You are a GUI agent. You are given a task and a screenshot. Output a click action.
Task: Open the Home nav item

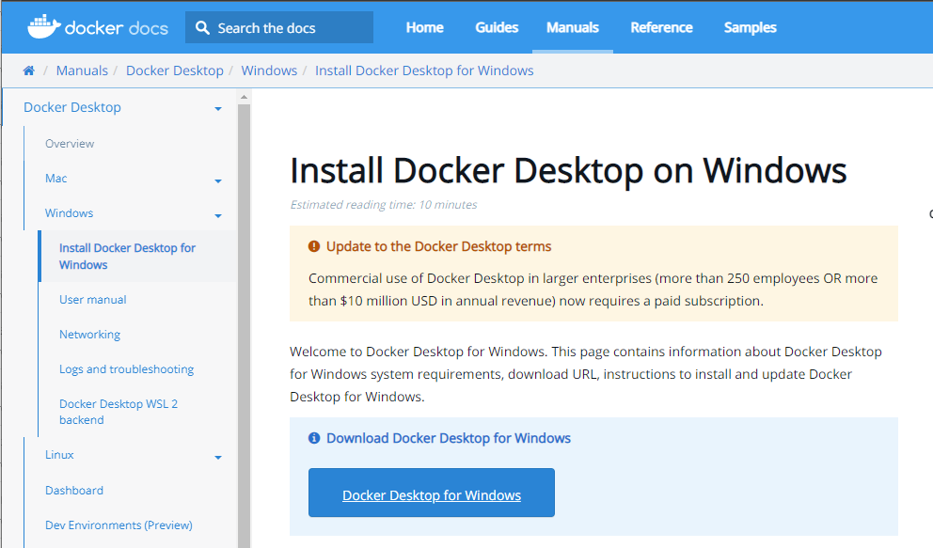pos(425,27)
